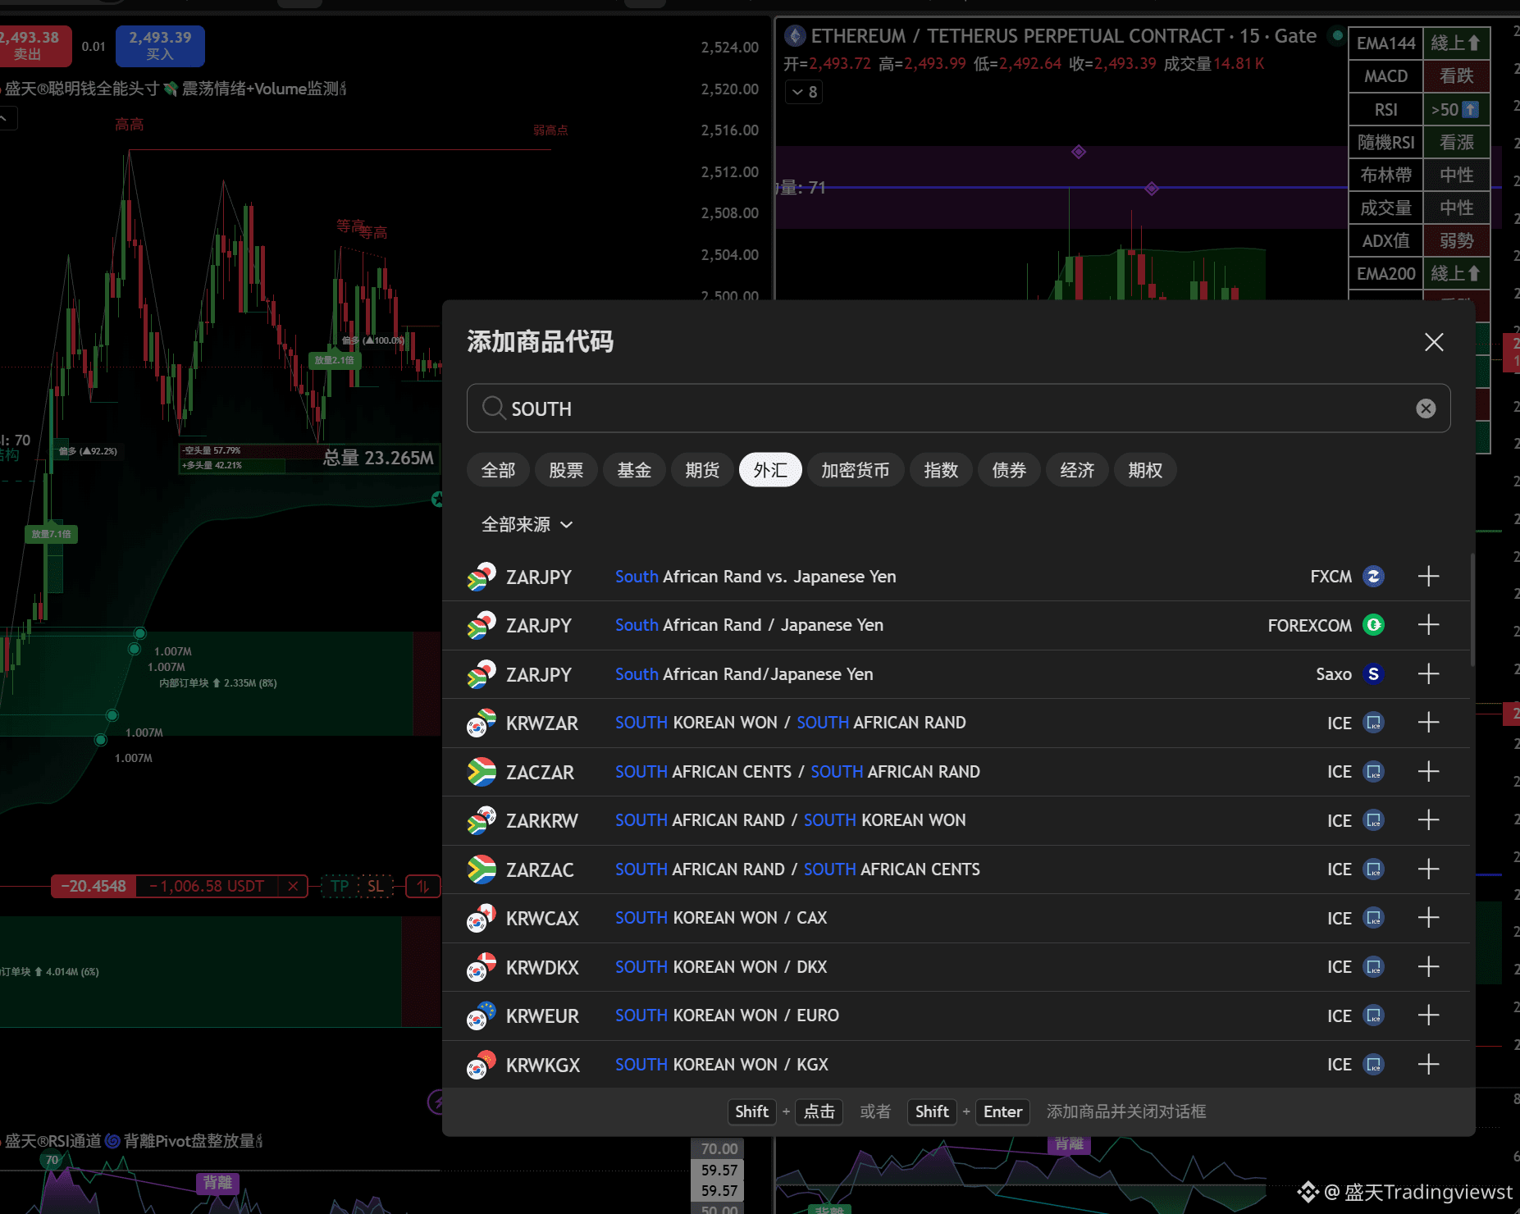Select the FXCM ZARJPY result row
Screen dimensions: 1520x1214
(x=956, y=577)
